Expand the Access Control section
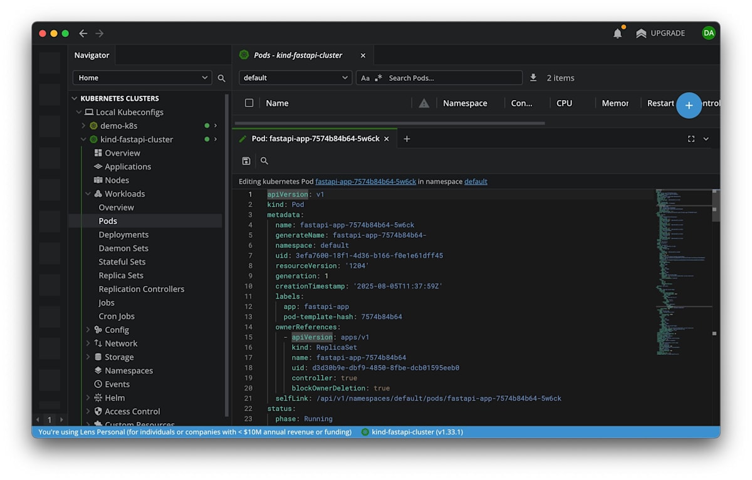Screen dimensions: 752x480 point(88,412)
